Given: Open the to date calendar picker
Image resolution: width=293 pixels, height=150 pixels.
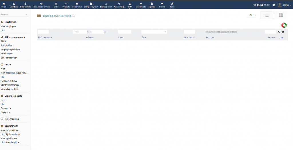Looking at the screenshot, I should click(105, 32).
